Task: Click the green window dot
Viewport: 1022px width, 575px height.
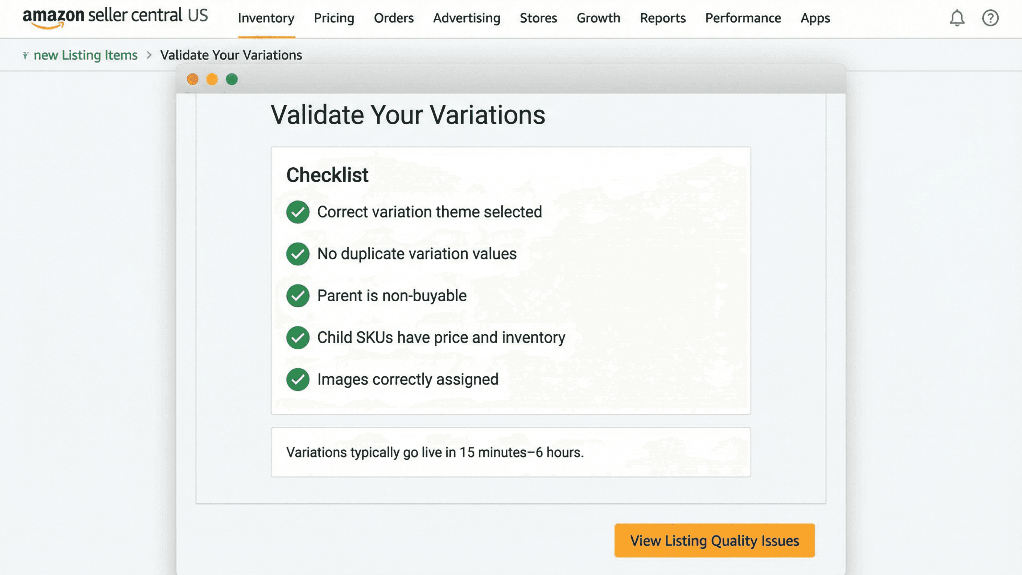Action: tap(232, 79)
